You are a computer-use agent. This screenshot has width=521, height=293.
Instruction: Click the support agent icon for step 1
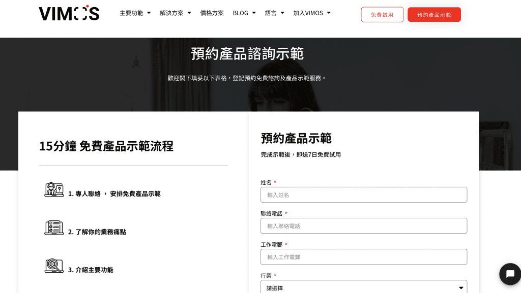(54, 190)
